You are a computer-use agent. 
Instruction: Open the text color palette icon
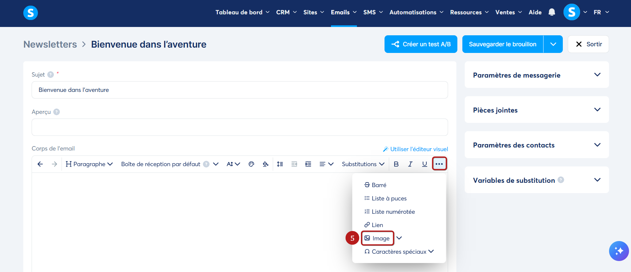click(251, 164)
